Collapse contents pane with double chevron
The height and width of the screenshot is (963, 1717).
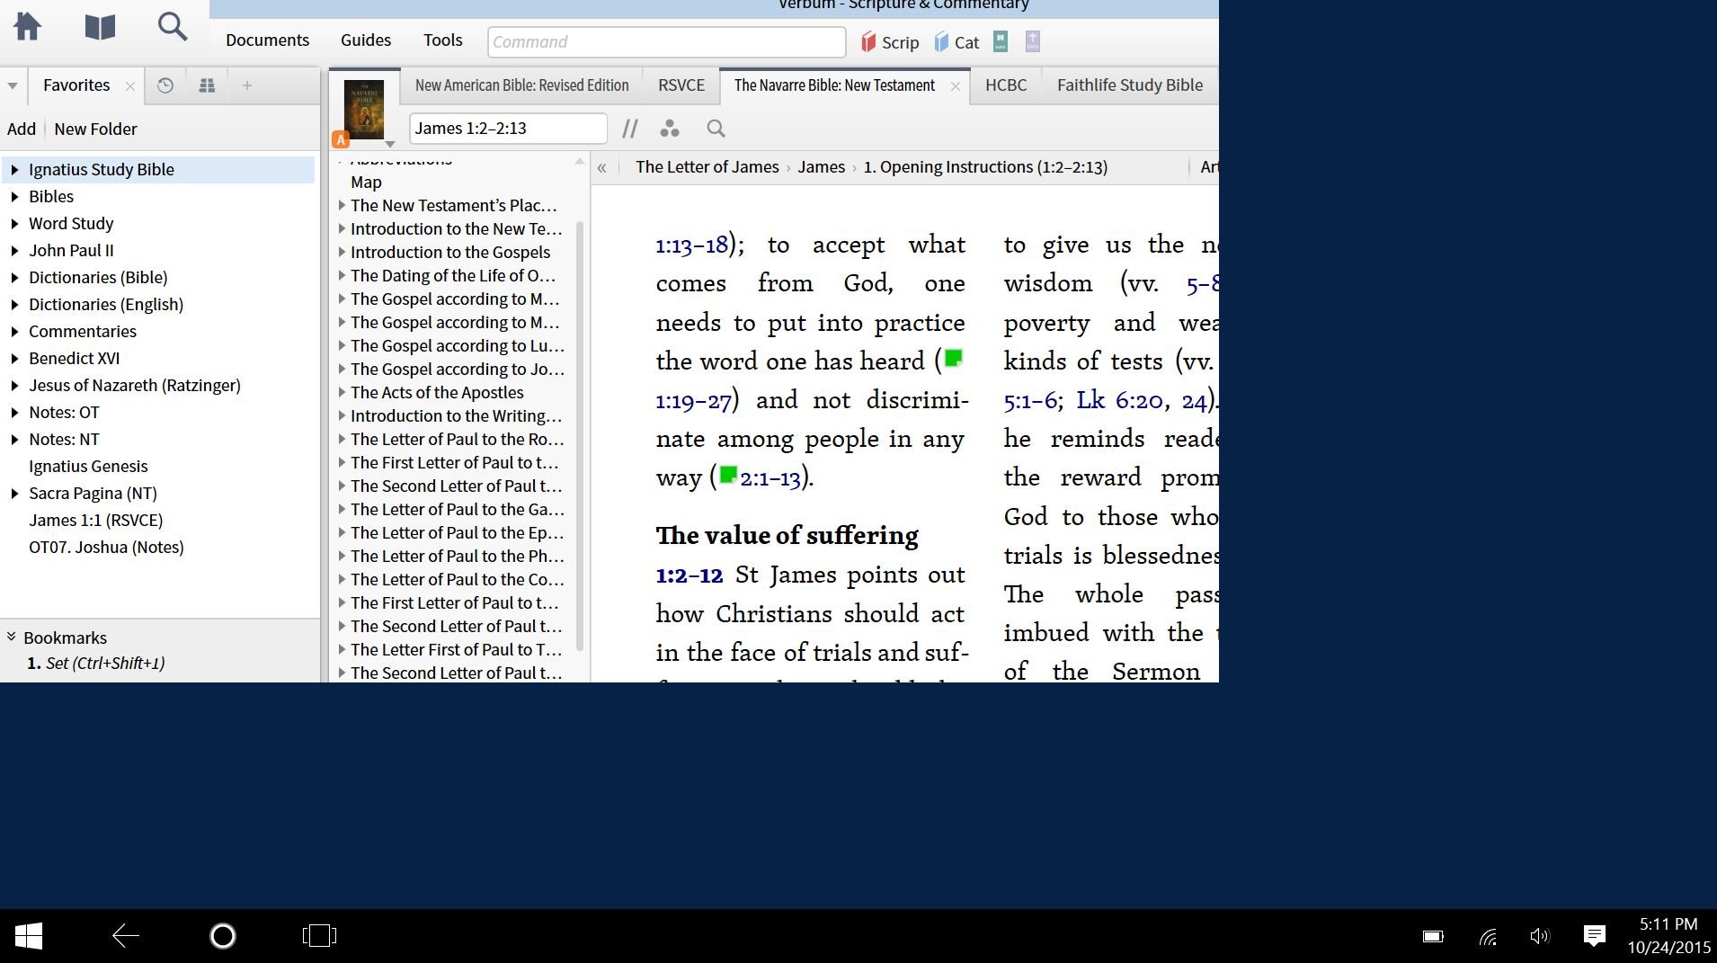pyautogui.click(x=601, y=168)
